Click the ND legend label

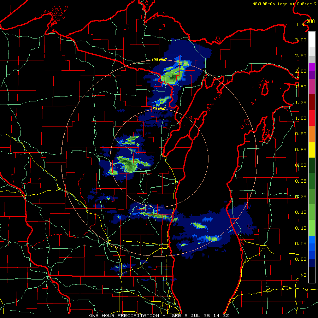pos(304,275)
